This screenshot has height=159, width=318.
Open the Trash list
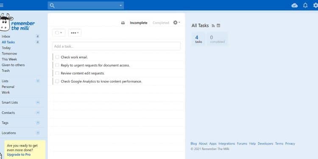(x=6, y=70)
